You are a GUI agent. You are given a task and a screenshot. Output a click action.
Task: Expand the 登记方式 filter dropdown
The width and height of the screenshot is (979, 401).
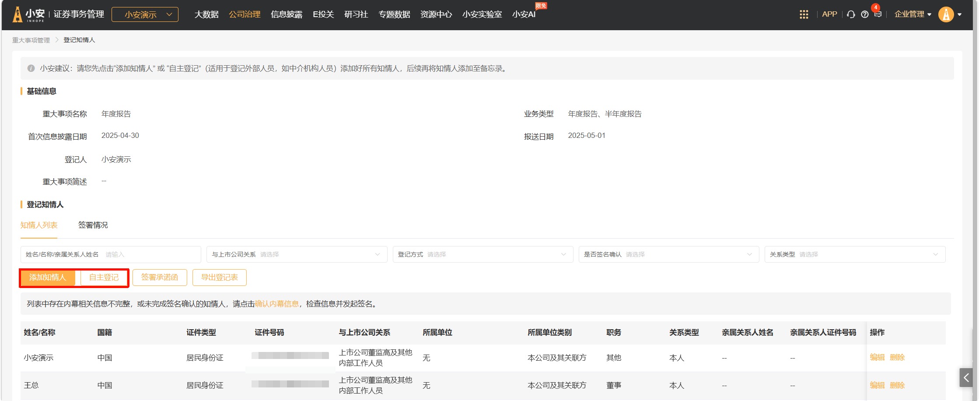[x=483, y=254]
